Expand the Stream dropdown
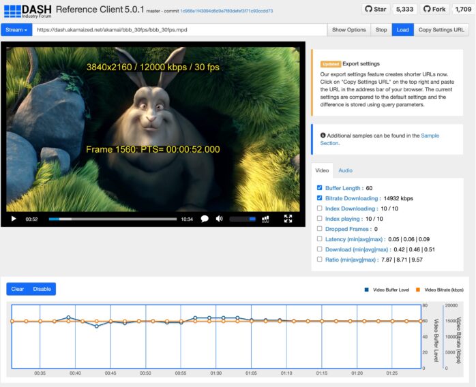Viewport: 476px width, 387px height. point(18,30)
